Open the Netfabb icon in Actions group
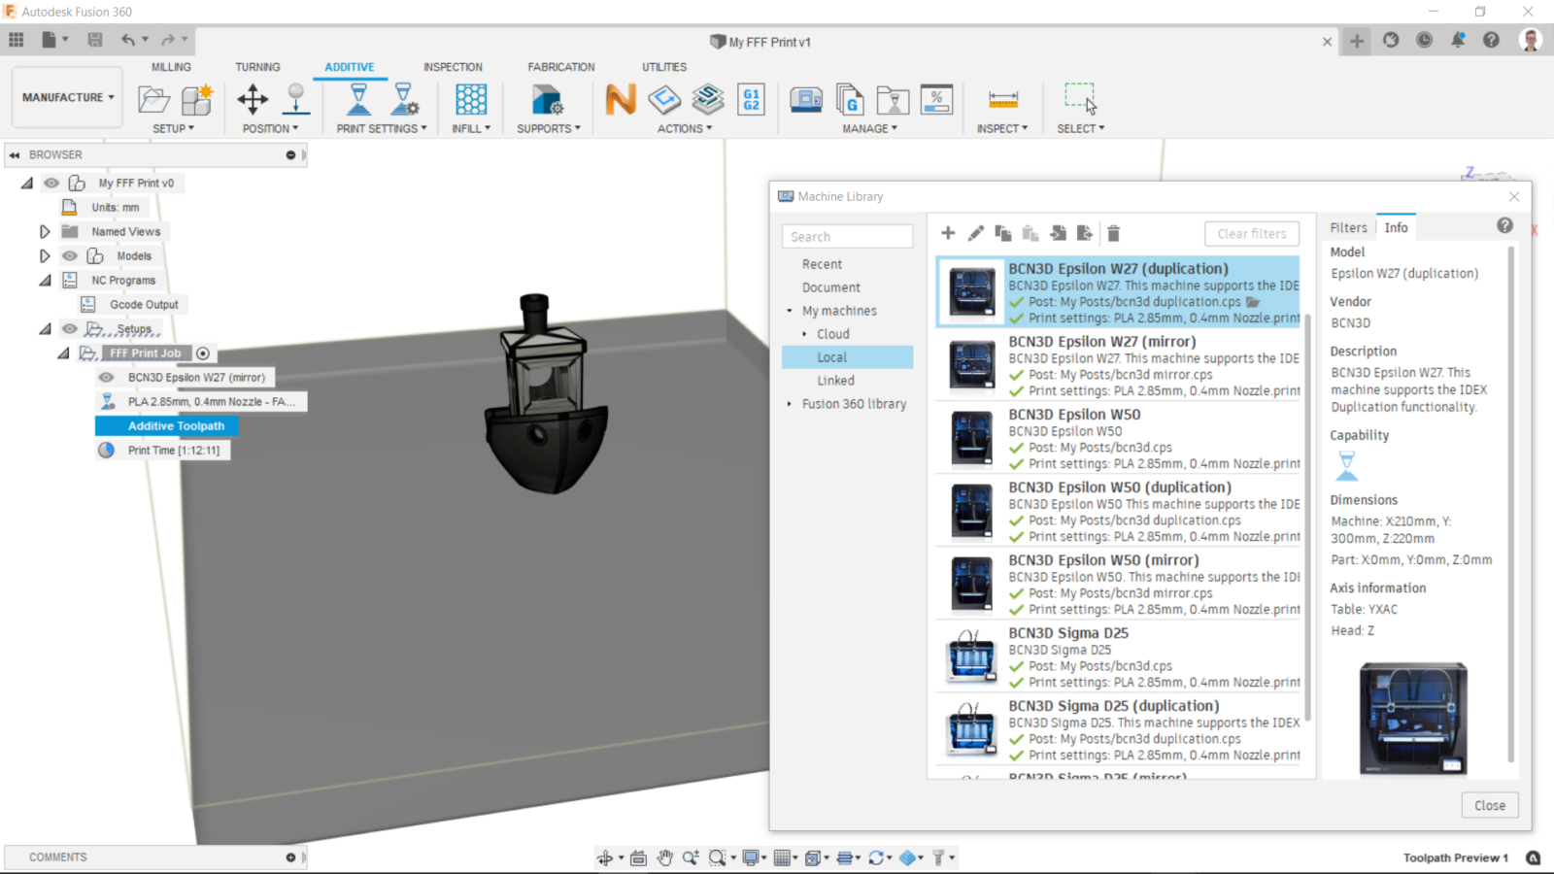The height and width of the screenshot is (874, 1554). pyautogui.click(x=621, y=100)
